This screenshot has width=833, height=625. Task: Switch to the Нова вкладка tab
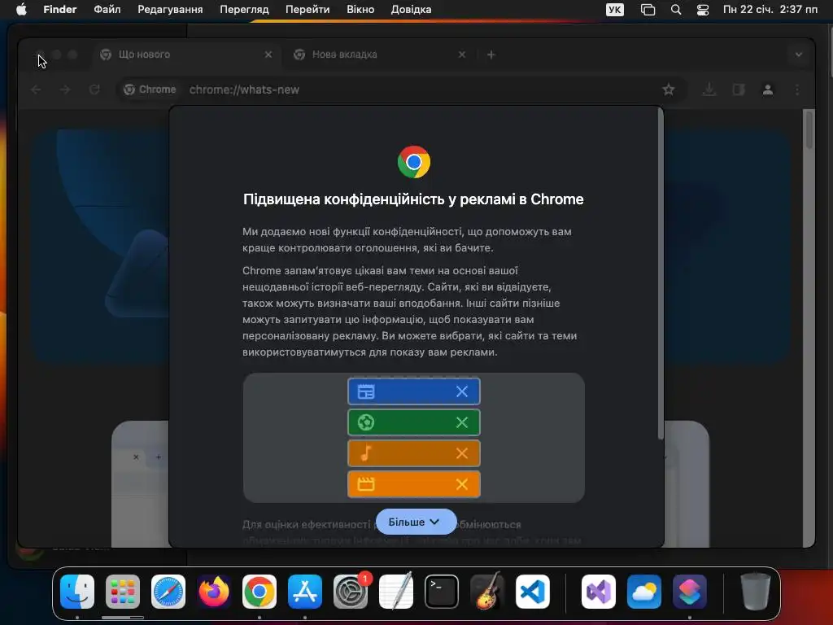click(x=380, y=55)
